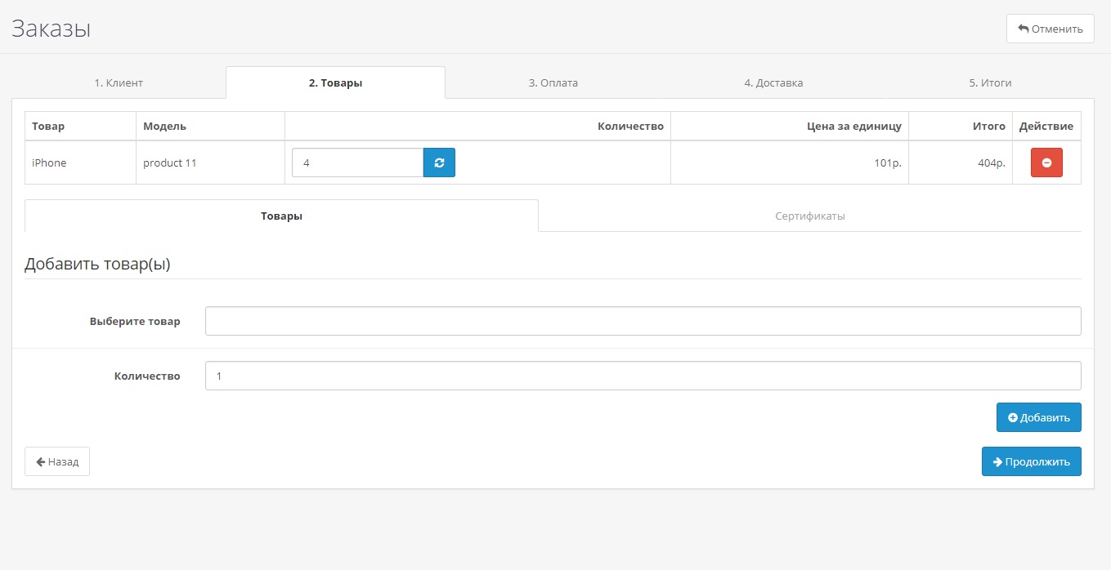This screenshot has width=1111, height=570.
Task: Switch to the Сертификаты sub-tab
Action: pos(809,216)
